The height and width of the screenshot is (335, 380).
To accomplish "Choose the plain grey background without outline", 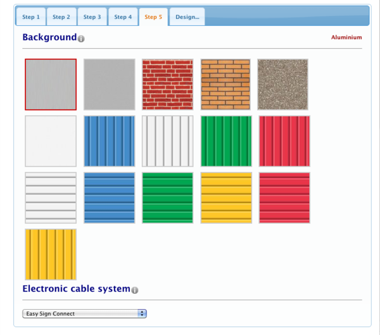I will coord(110,85).
